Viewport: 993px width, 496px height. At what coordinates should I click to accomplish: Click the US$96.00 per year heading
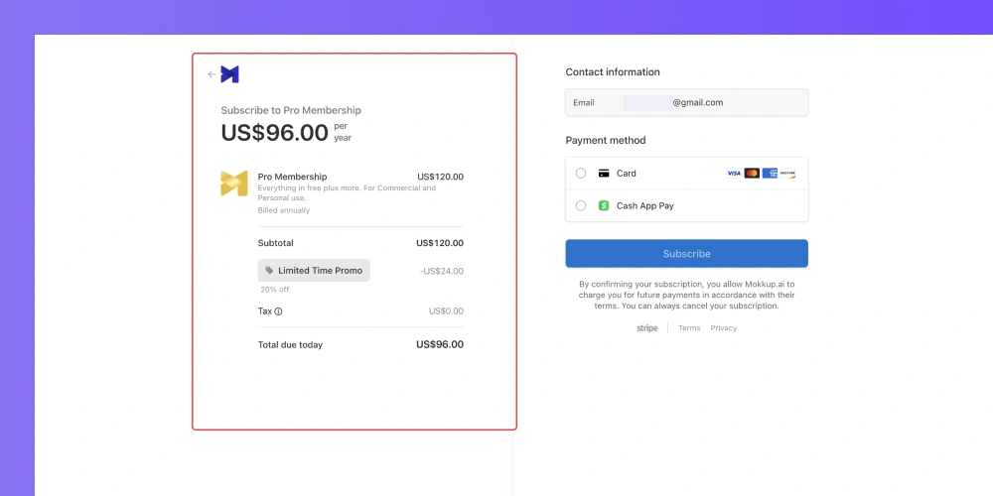tap(286, 133)
